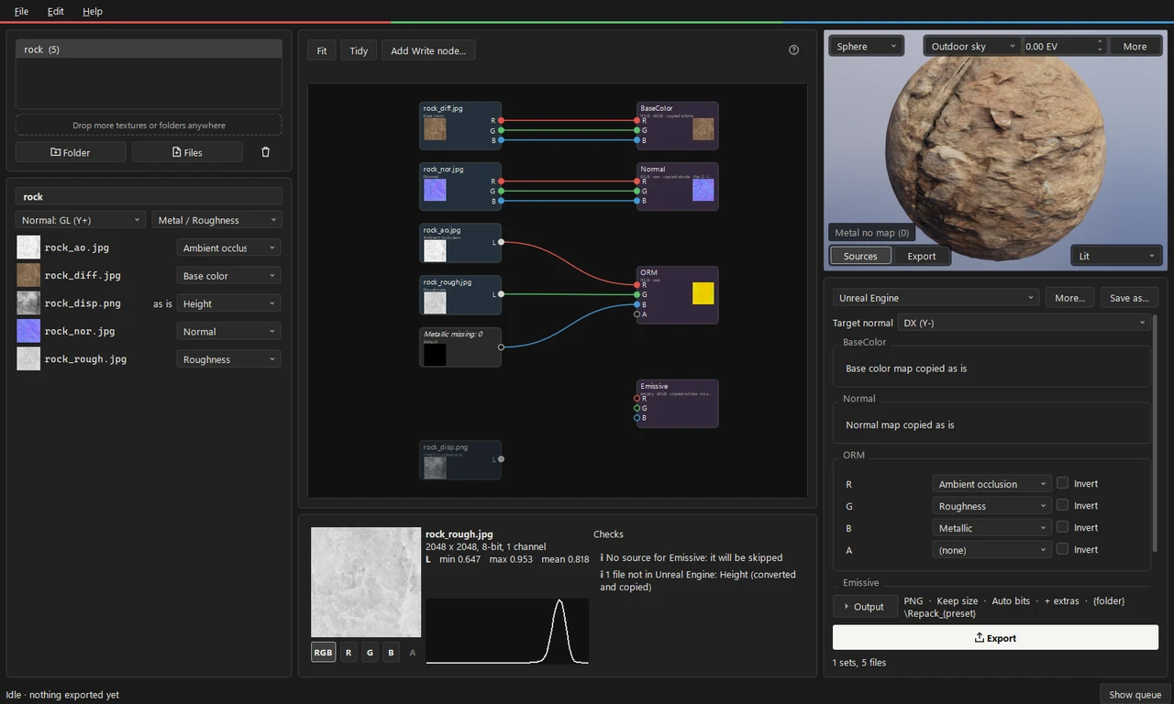Open the File menu
Screen dimensions: 1174x704
[21, 11]
